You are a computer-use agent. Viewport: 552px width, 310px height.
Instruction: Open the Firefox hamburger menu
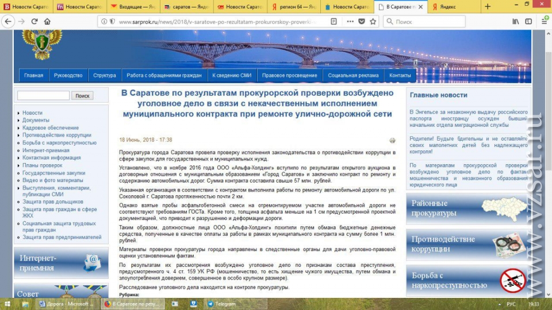(543, 21)
